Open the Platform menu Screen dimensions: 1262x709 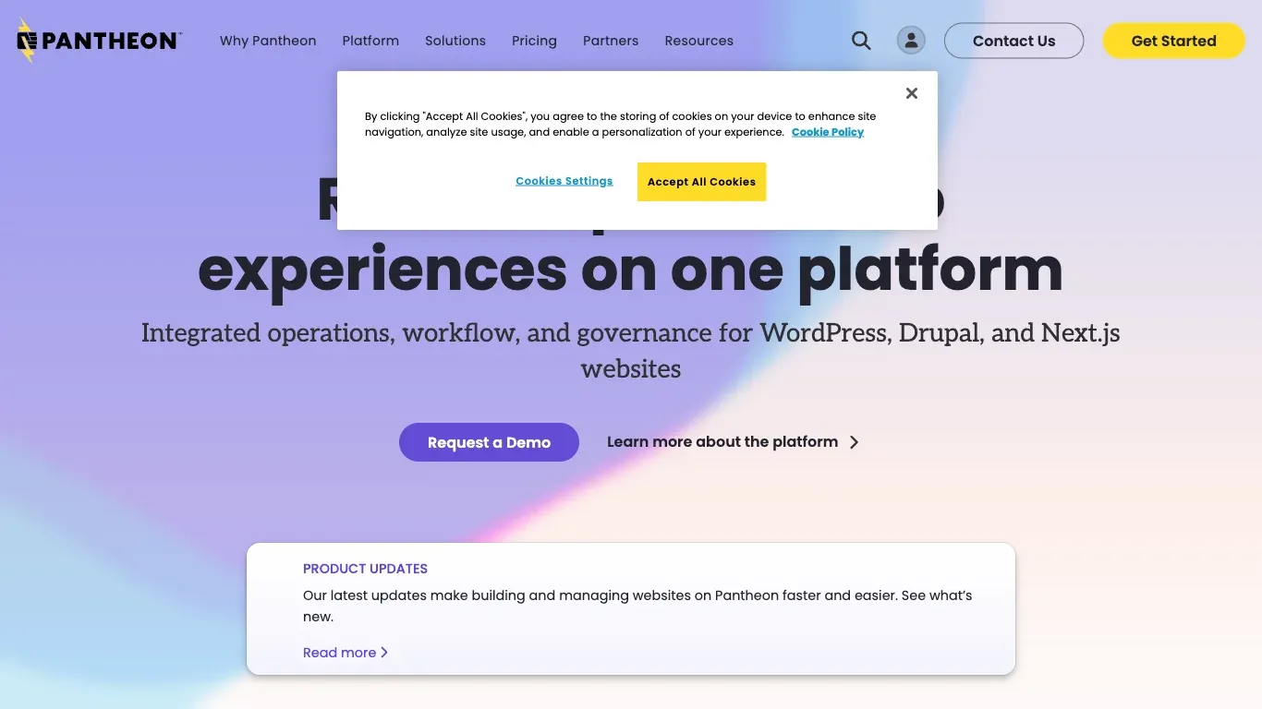coord(370,41)
